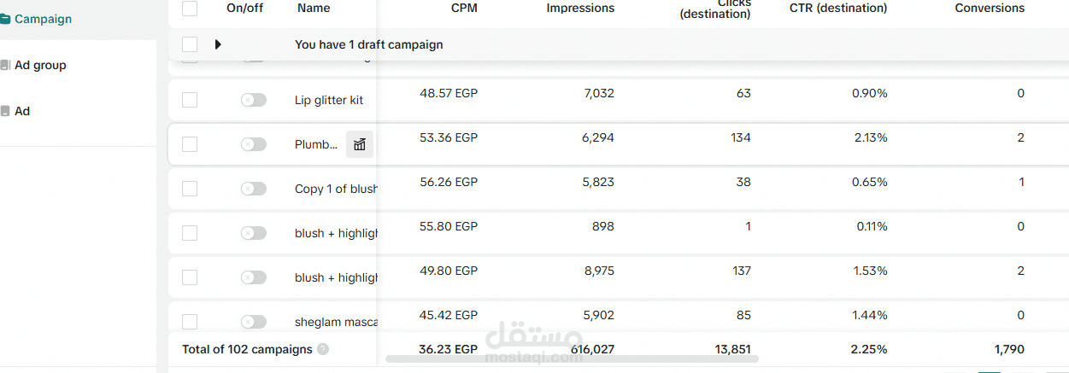Sort by the CPM column header

pos(464,8)
